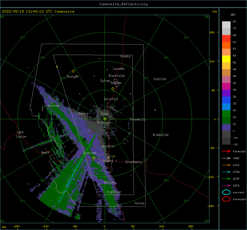
Task: Click the yellow diamond marker near RockyMH
Action: [73, 71]
